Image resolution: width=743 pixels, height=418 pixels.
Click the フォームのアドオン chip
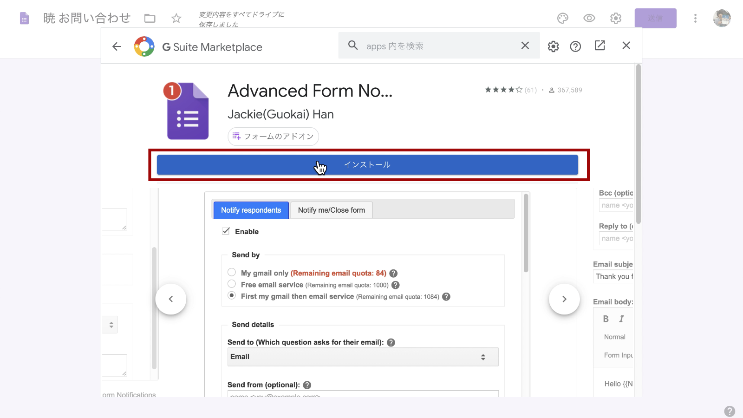coord(273,137)
